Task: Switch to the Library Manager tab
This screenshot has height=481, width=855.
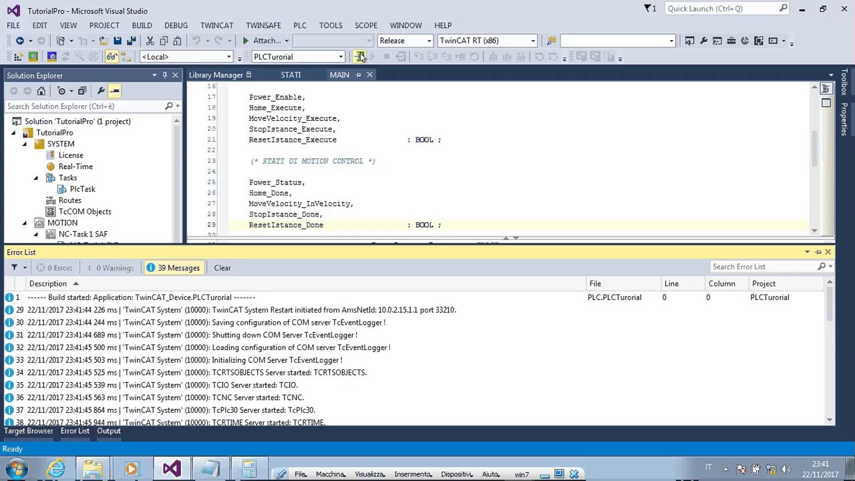Action: coord(216,75)
